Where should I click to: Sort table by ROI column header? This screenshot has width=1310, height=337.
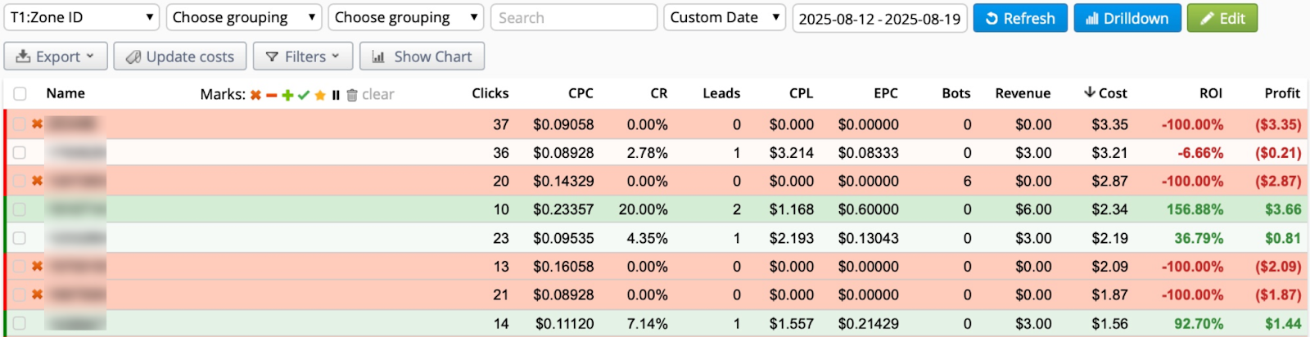tap(1210, 93)
